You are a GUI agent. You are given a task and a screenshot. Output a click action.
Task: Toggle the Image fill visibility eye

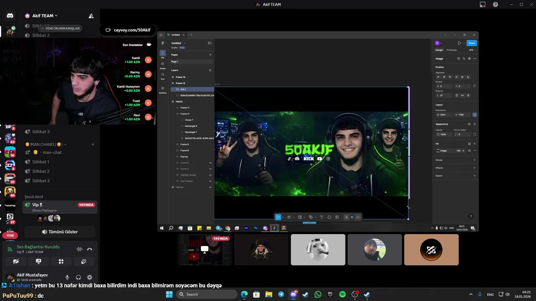coord(469,150)
